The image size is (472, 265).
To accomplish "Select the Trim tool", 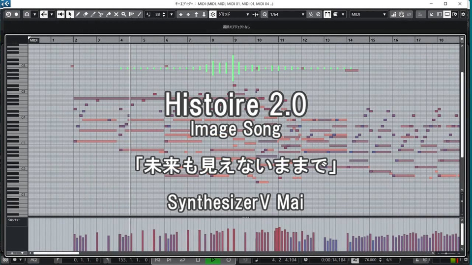I will [x=93, y=14].
